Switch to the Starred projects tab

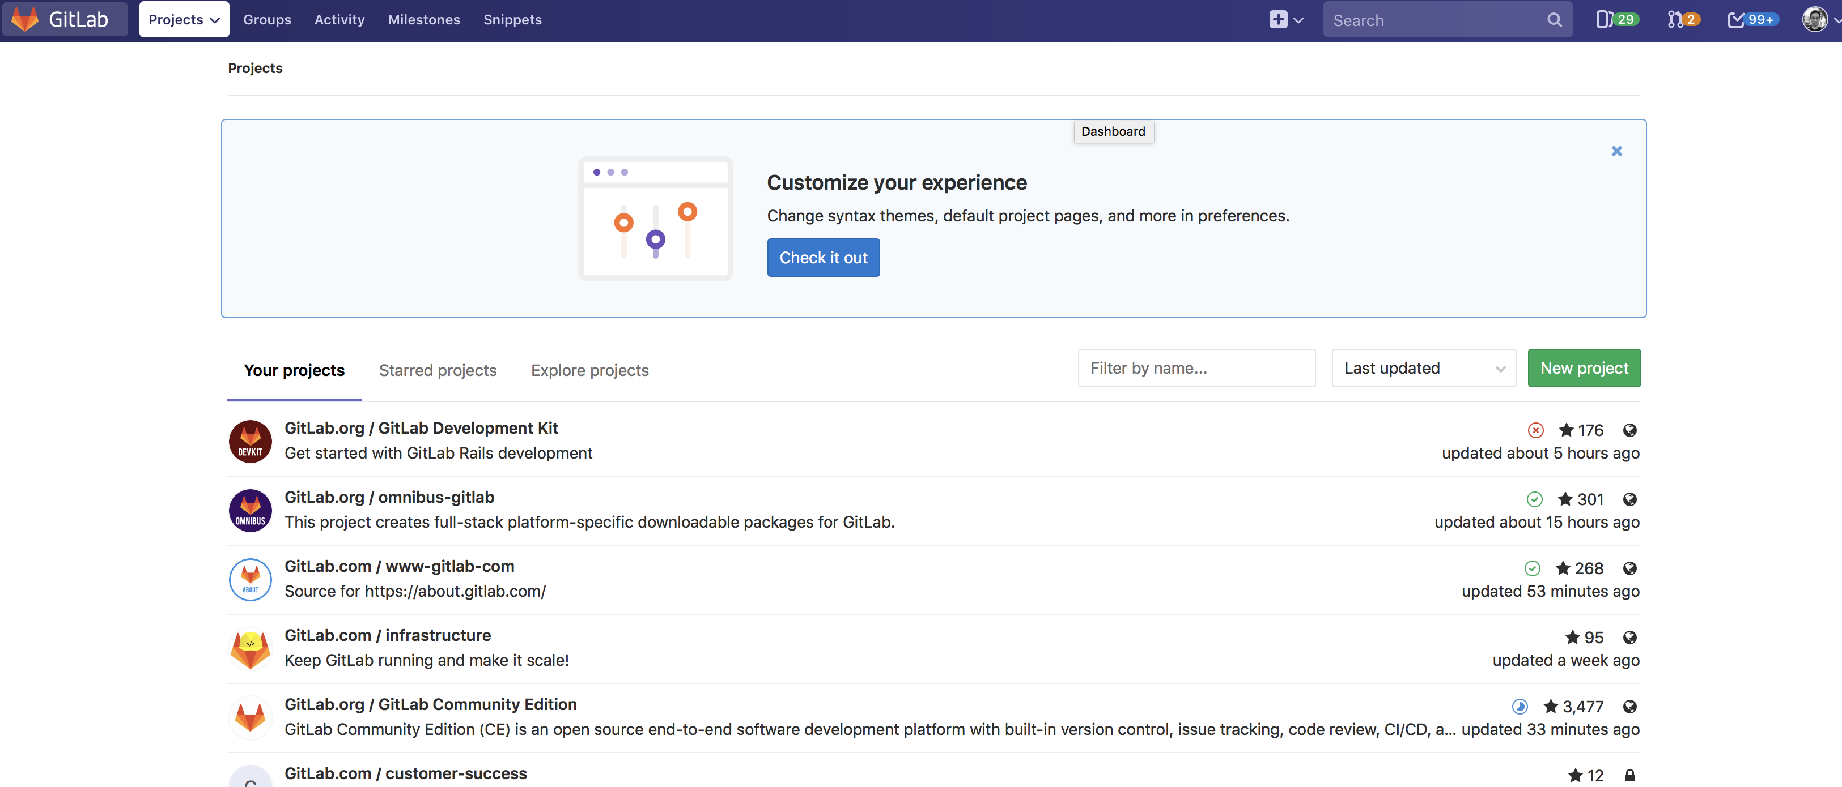tap(438, 370)
